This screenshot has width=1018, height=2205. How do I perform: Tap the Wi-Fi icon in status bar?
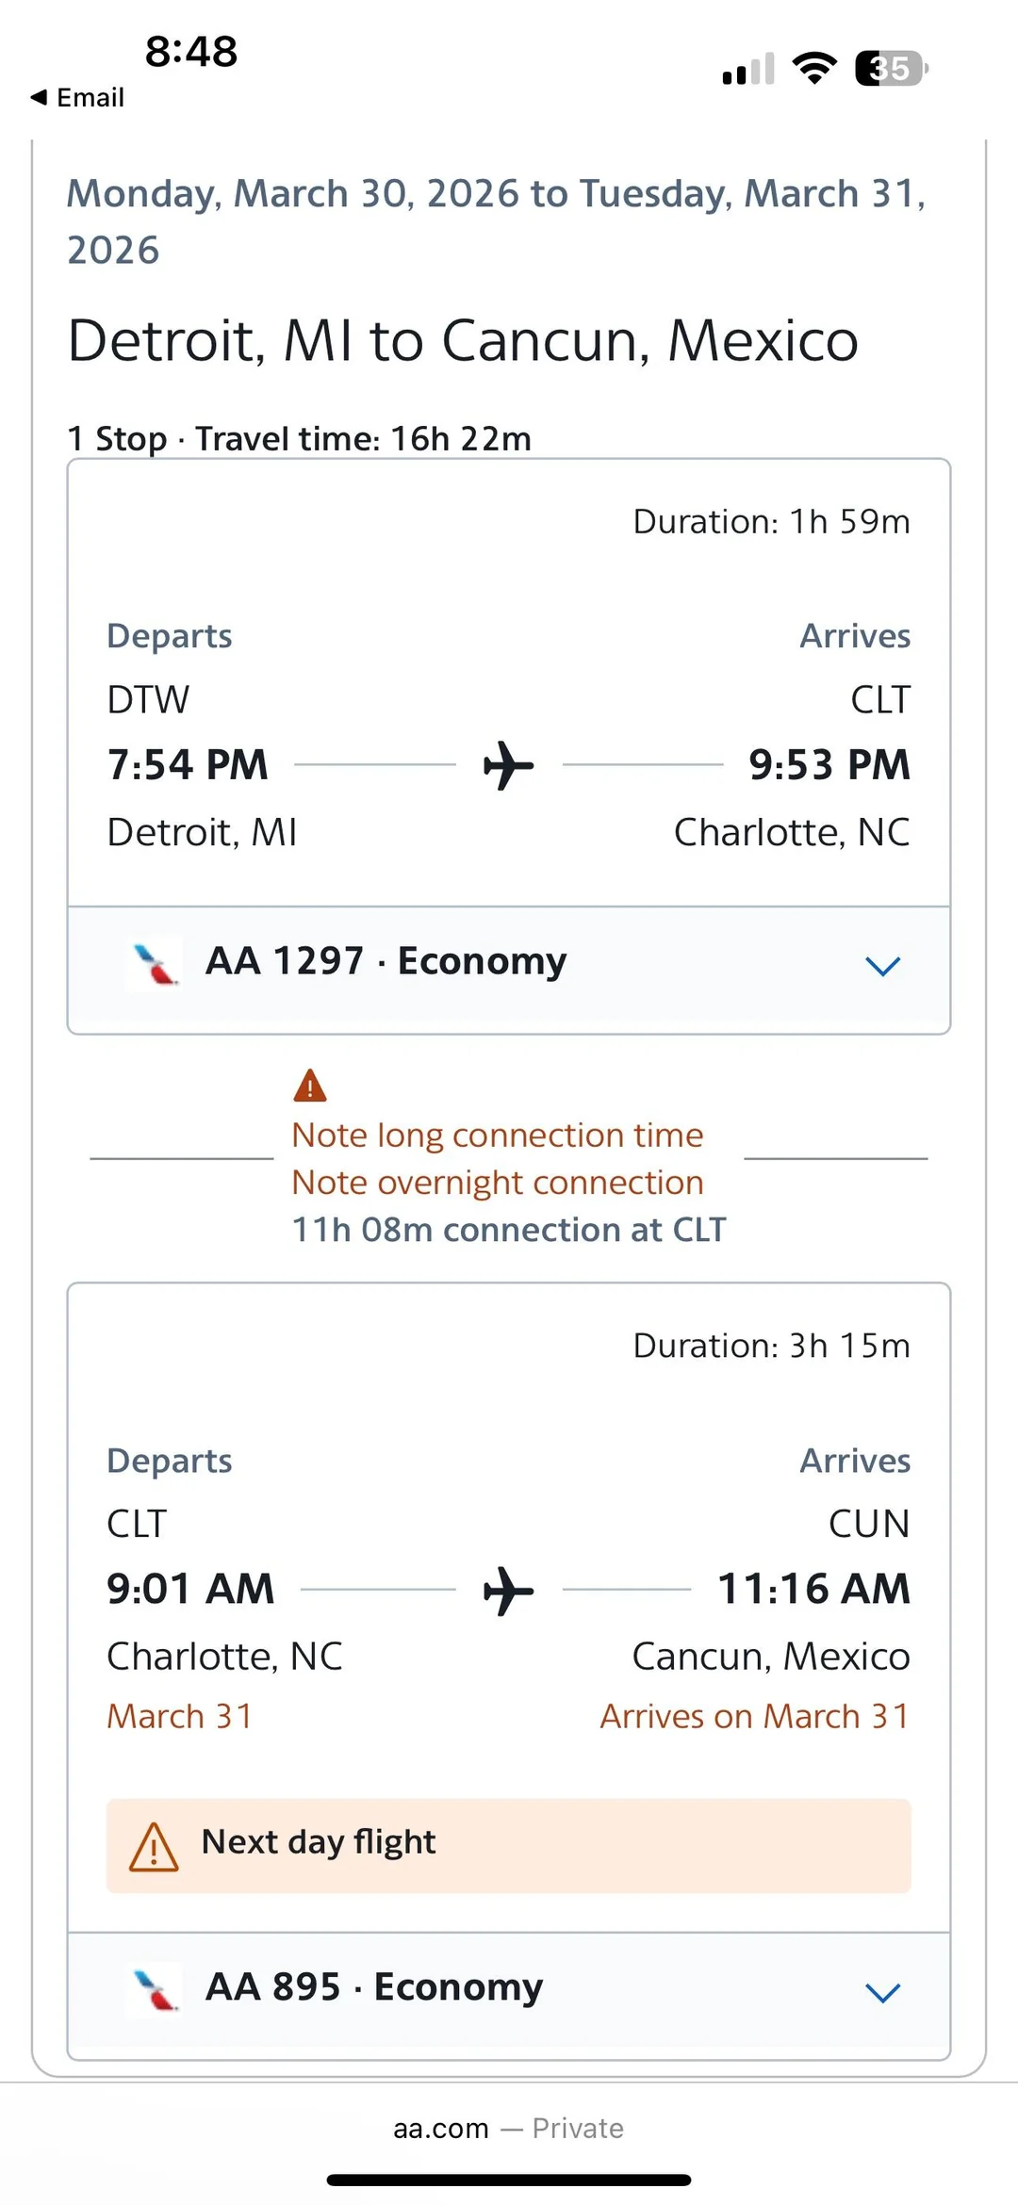pyautogui.click(x=814, y=68)
